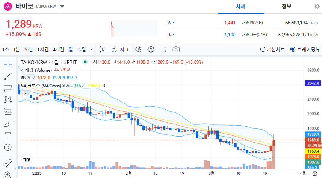Set chart interval to 일 (daily)
This screenshot has width=322, height=178.
click(71, 50)
